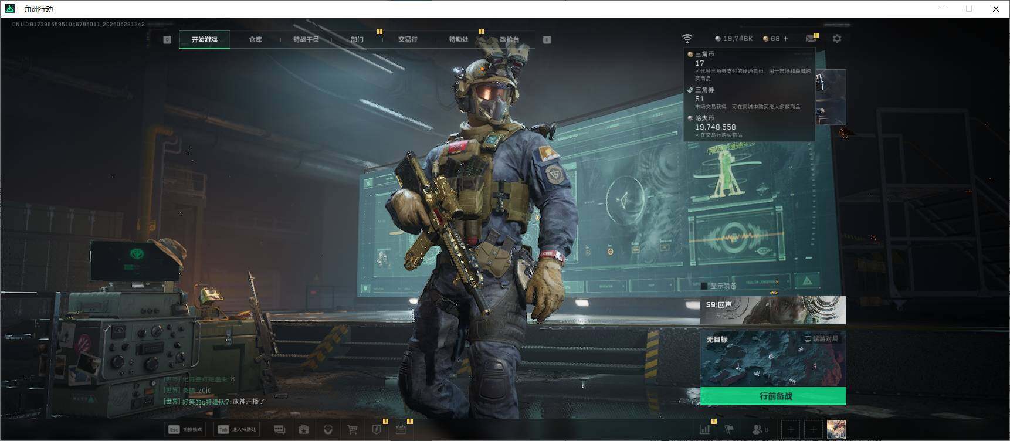
Task: Maximize the 三角洲行动 window
Action: tap(969, 9)
